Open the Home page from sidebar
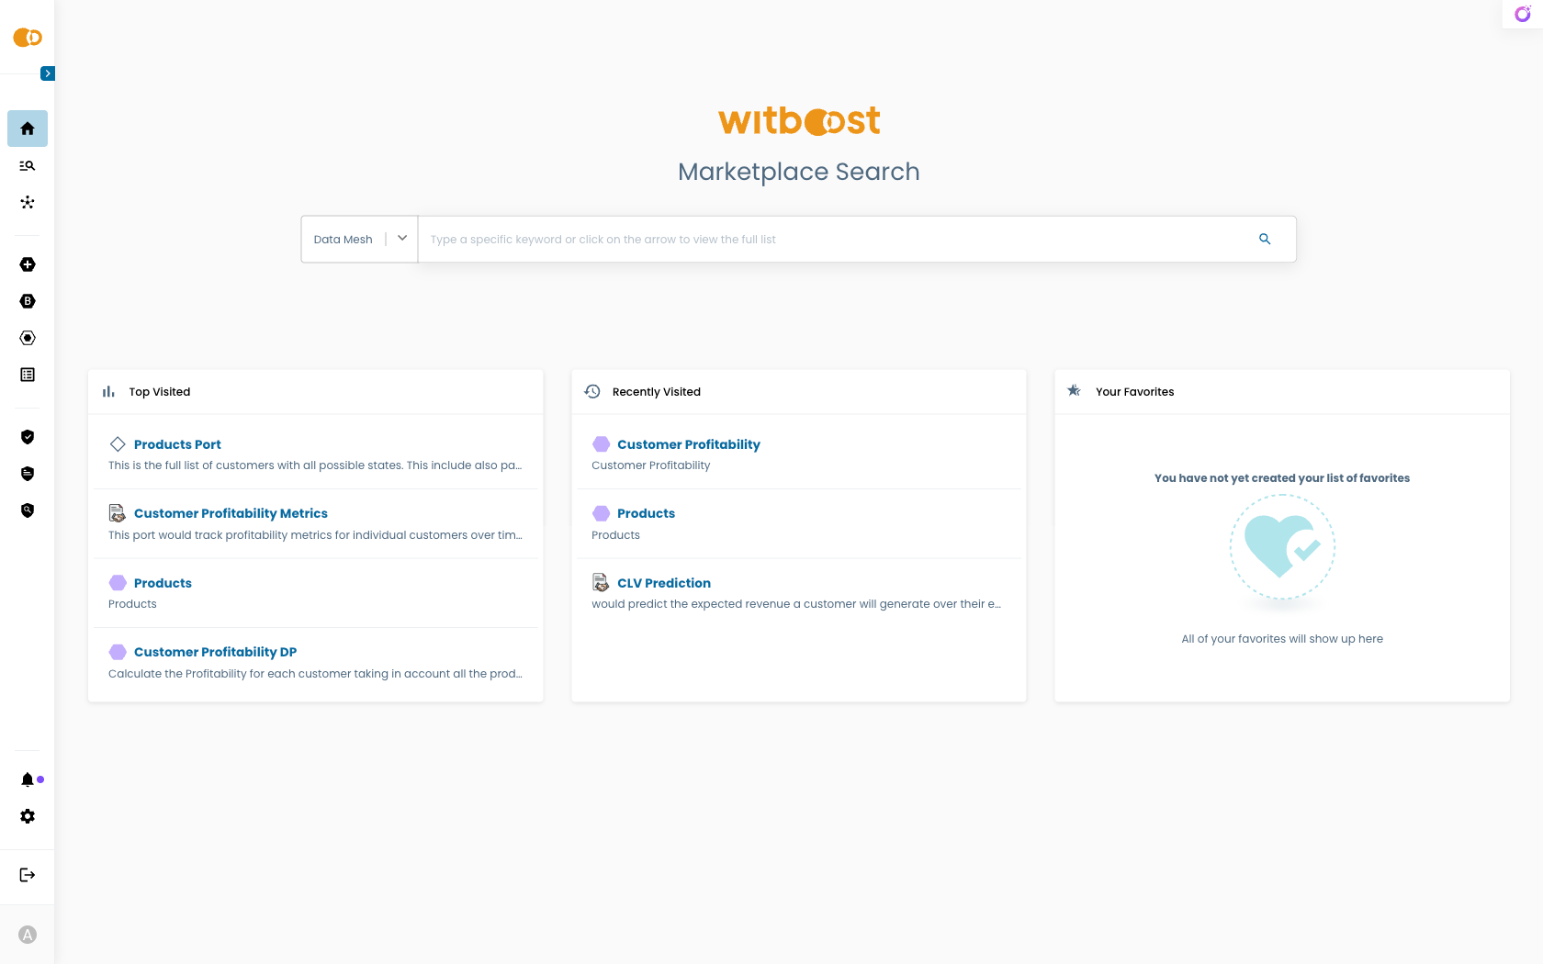 [28, 129]
